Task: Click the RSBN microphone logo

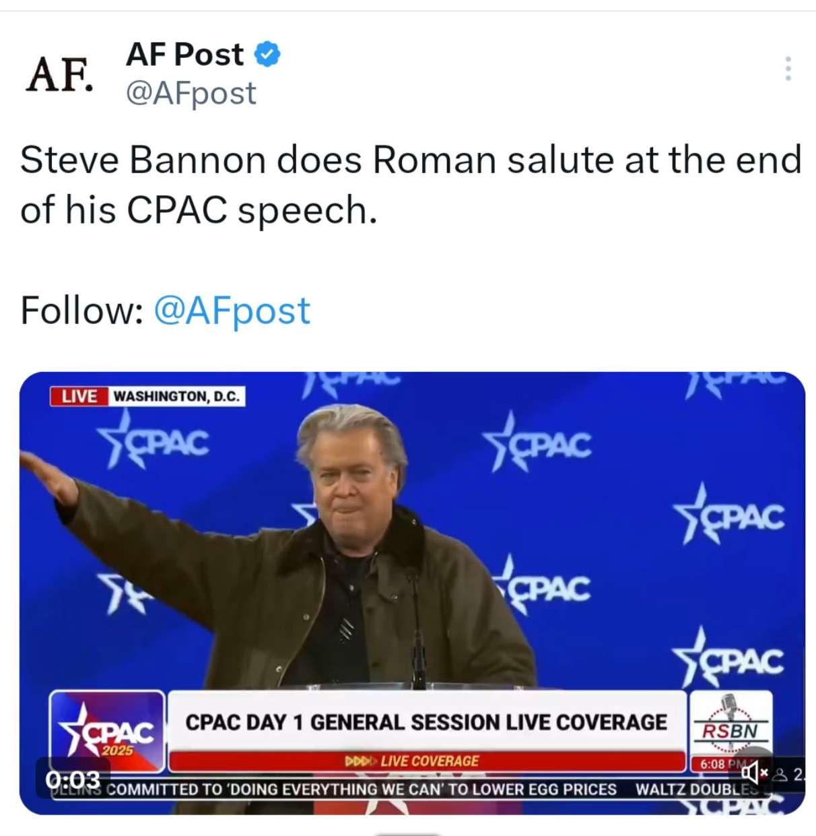Action: tap(730, 721)
